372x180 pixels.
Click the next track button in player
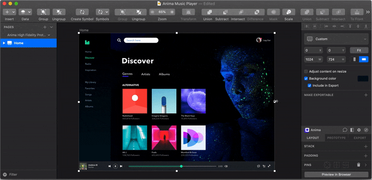(x=121, y=166)
